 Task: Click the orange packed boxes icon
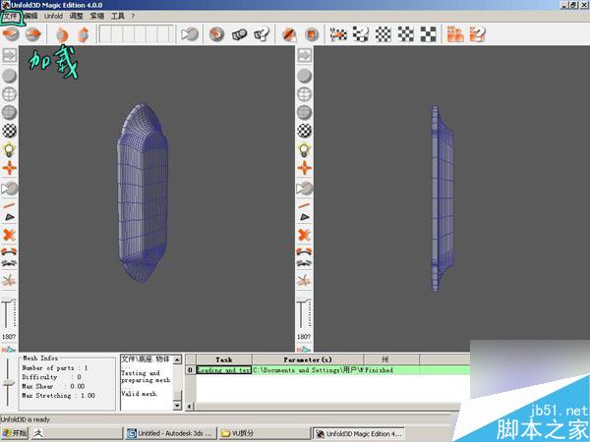(455, 34)
